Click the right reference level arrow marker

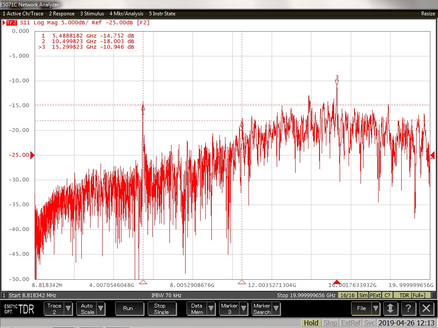coord(432,155)
